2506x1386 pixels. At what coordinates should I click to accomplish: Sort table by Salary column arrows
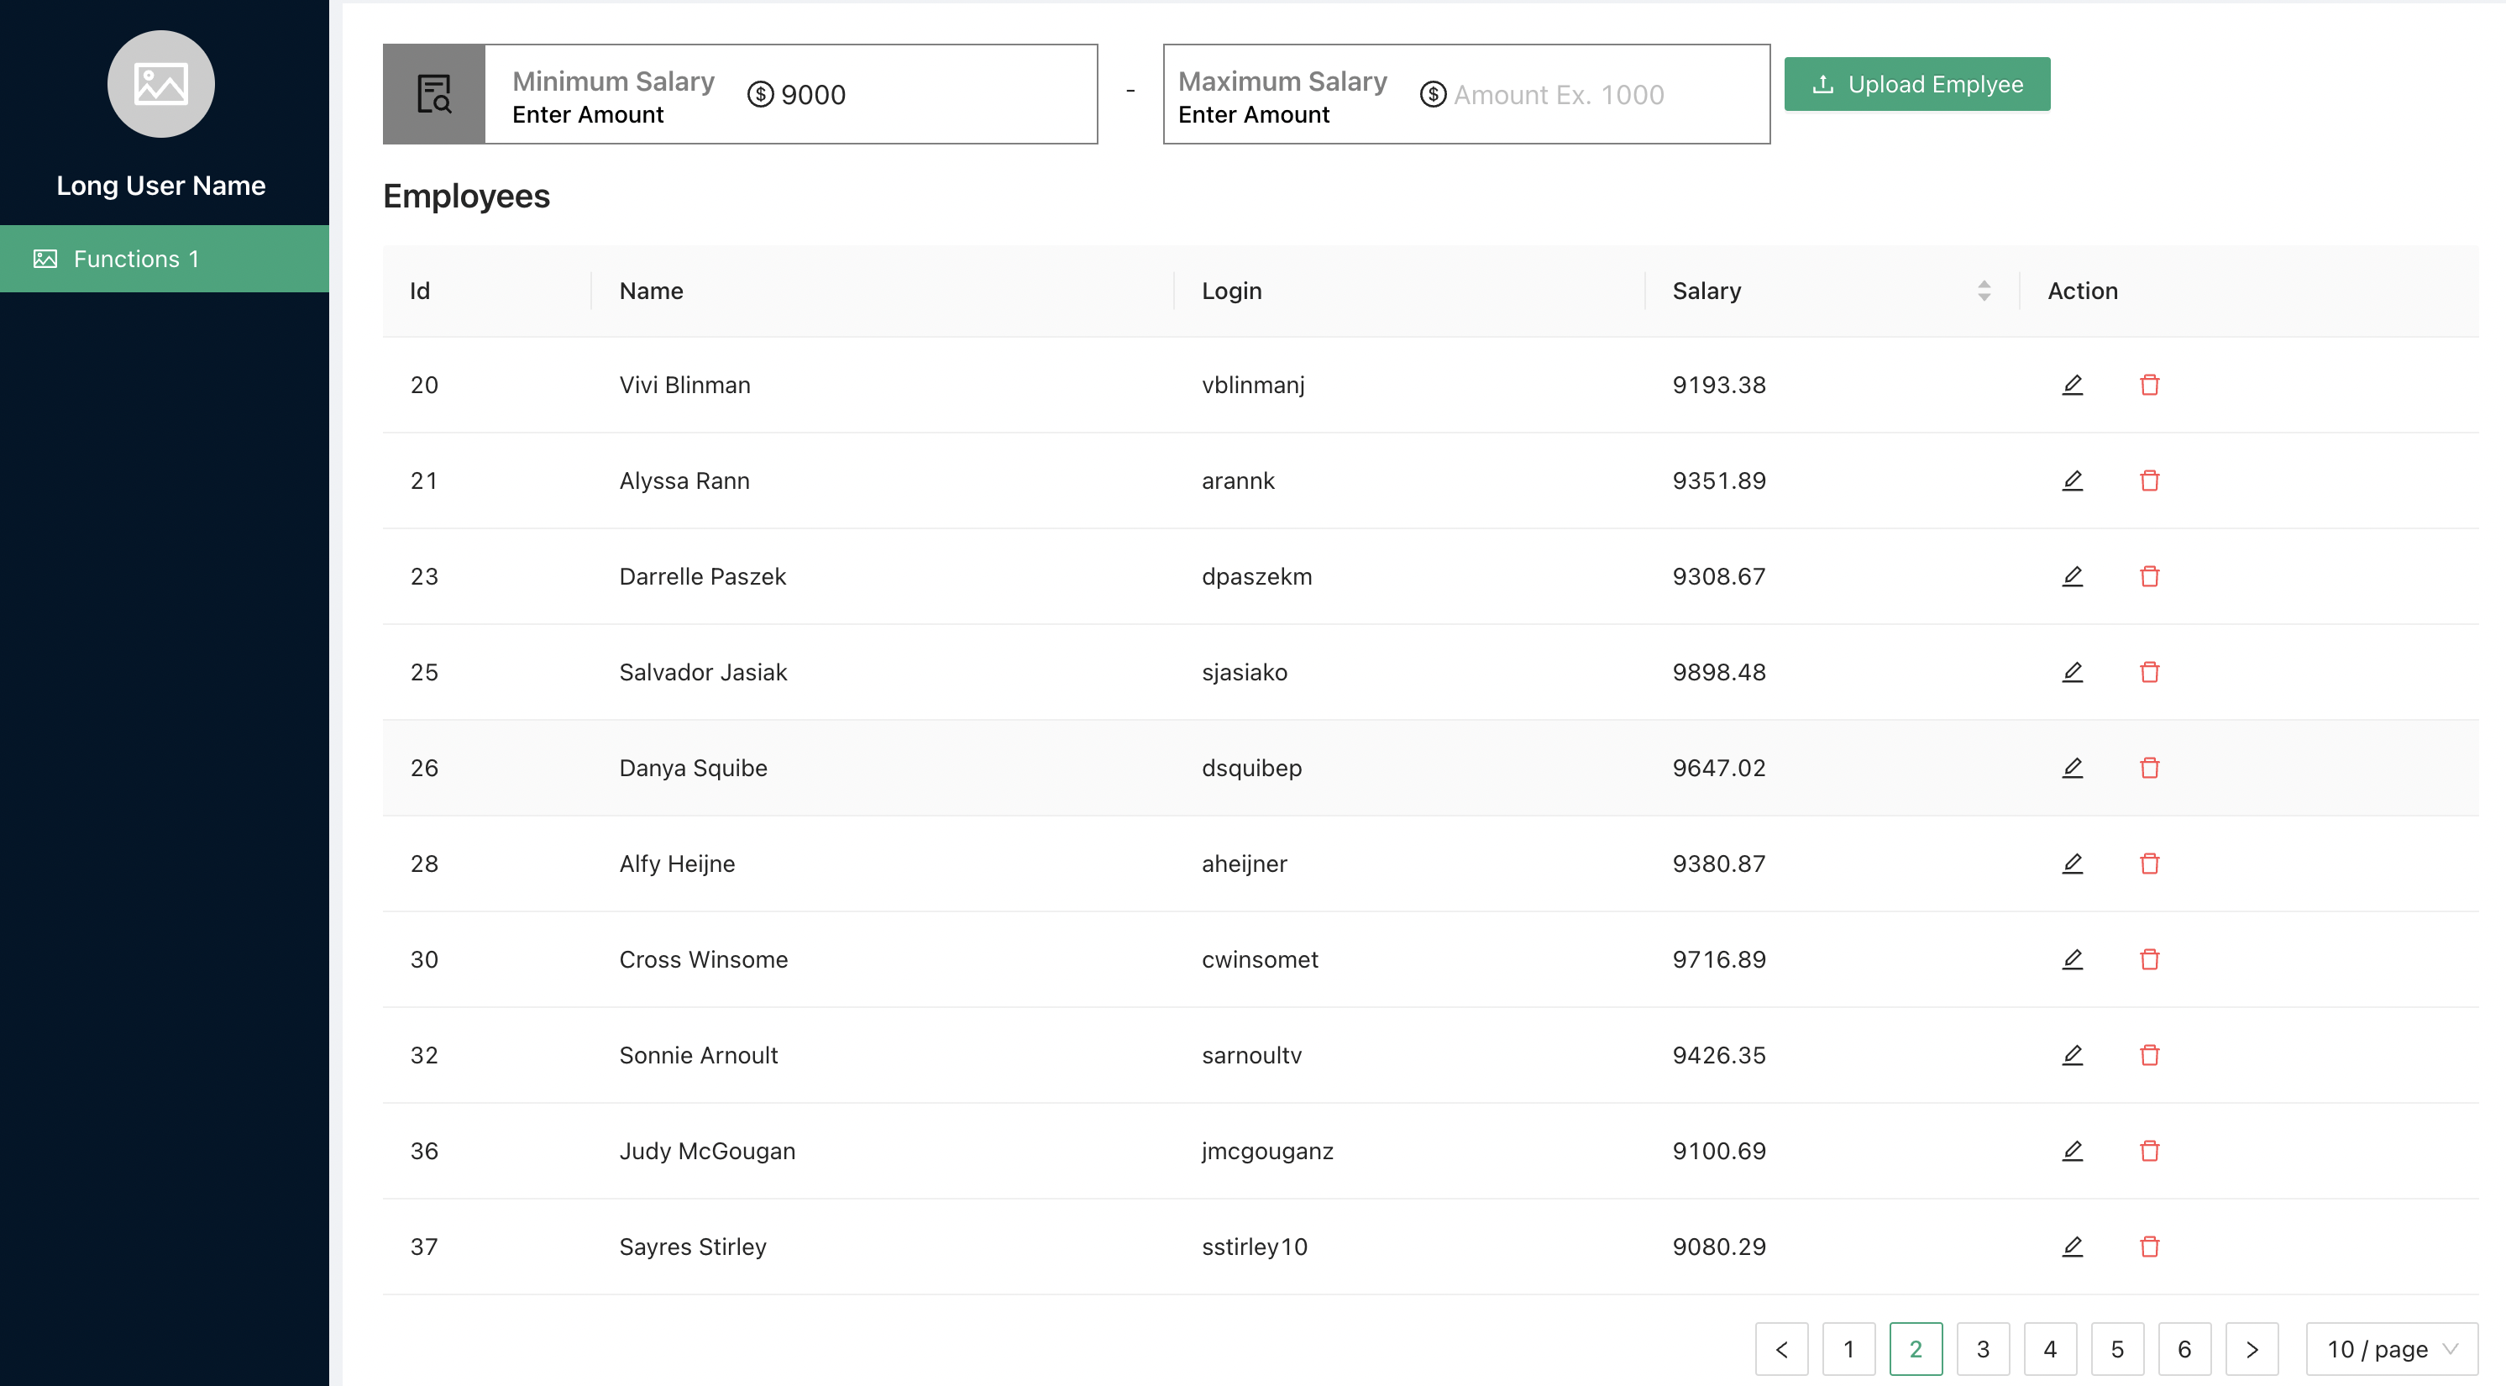click(x=1984, y=291)
